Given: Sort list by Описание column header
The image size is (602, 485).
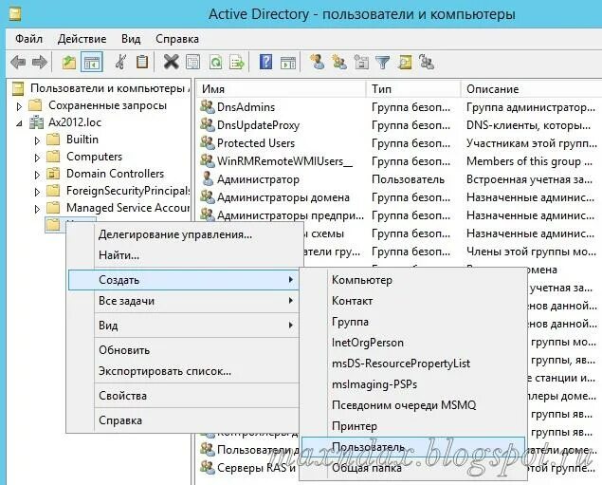Looking at the screenshot, I should [x=531, y=89].
